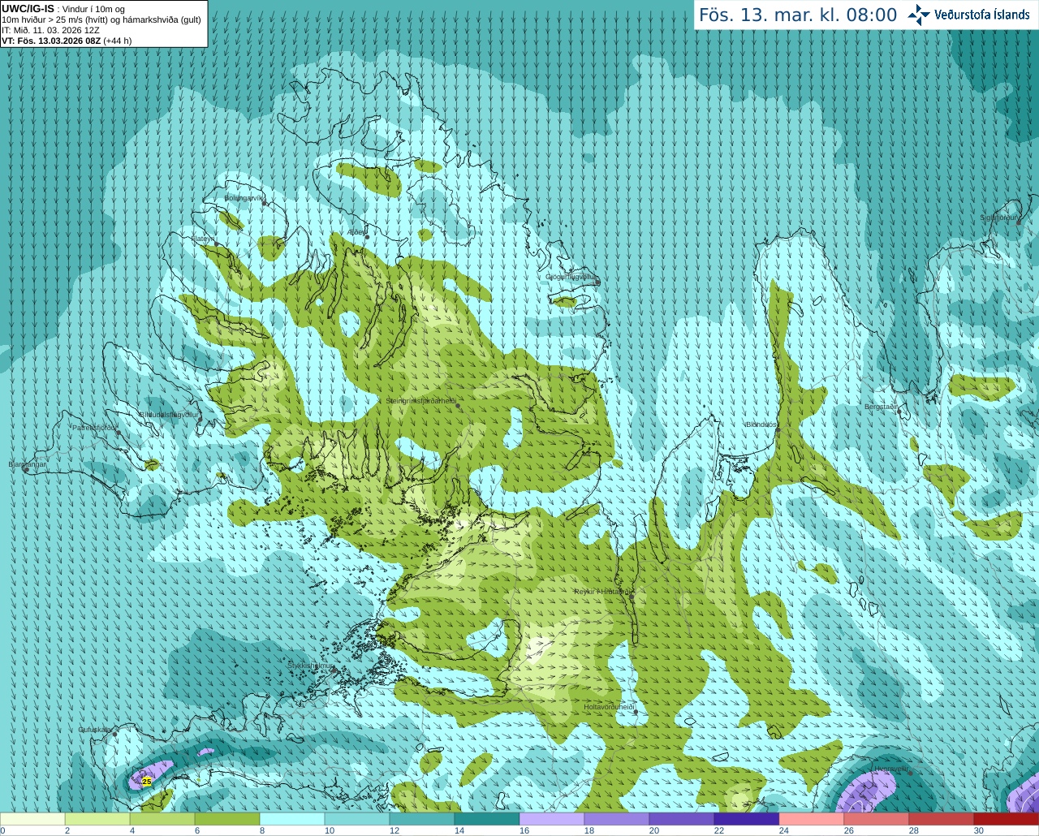Image resolution: width=1039 pixels, height=836 pixels.
Task: Select the Bolungarvík station dot
Action: [x=265, y=203]
